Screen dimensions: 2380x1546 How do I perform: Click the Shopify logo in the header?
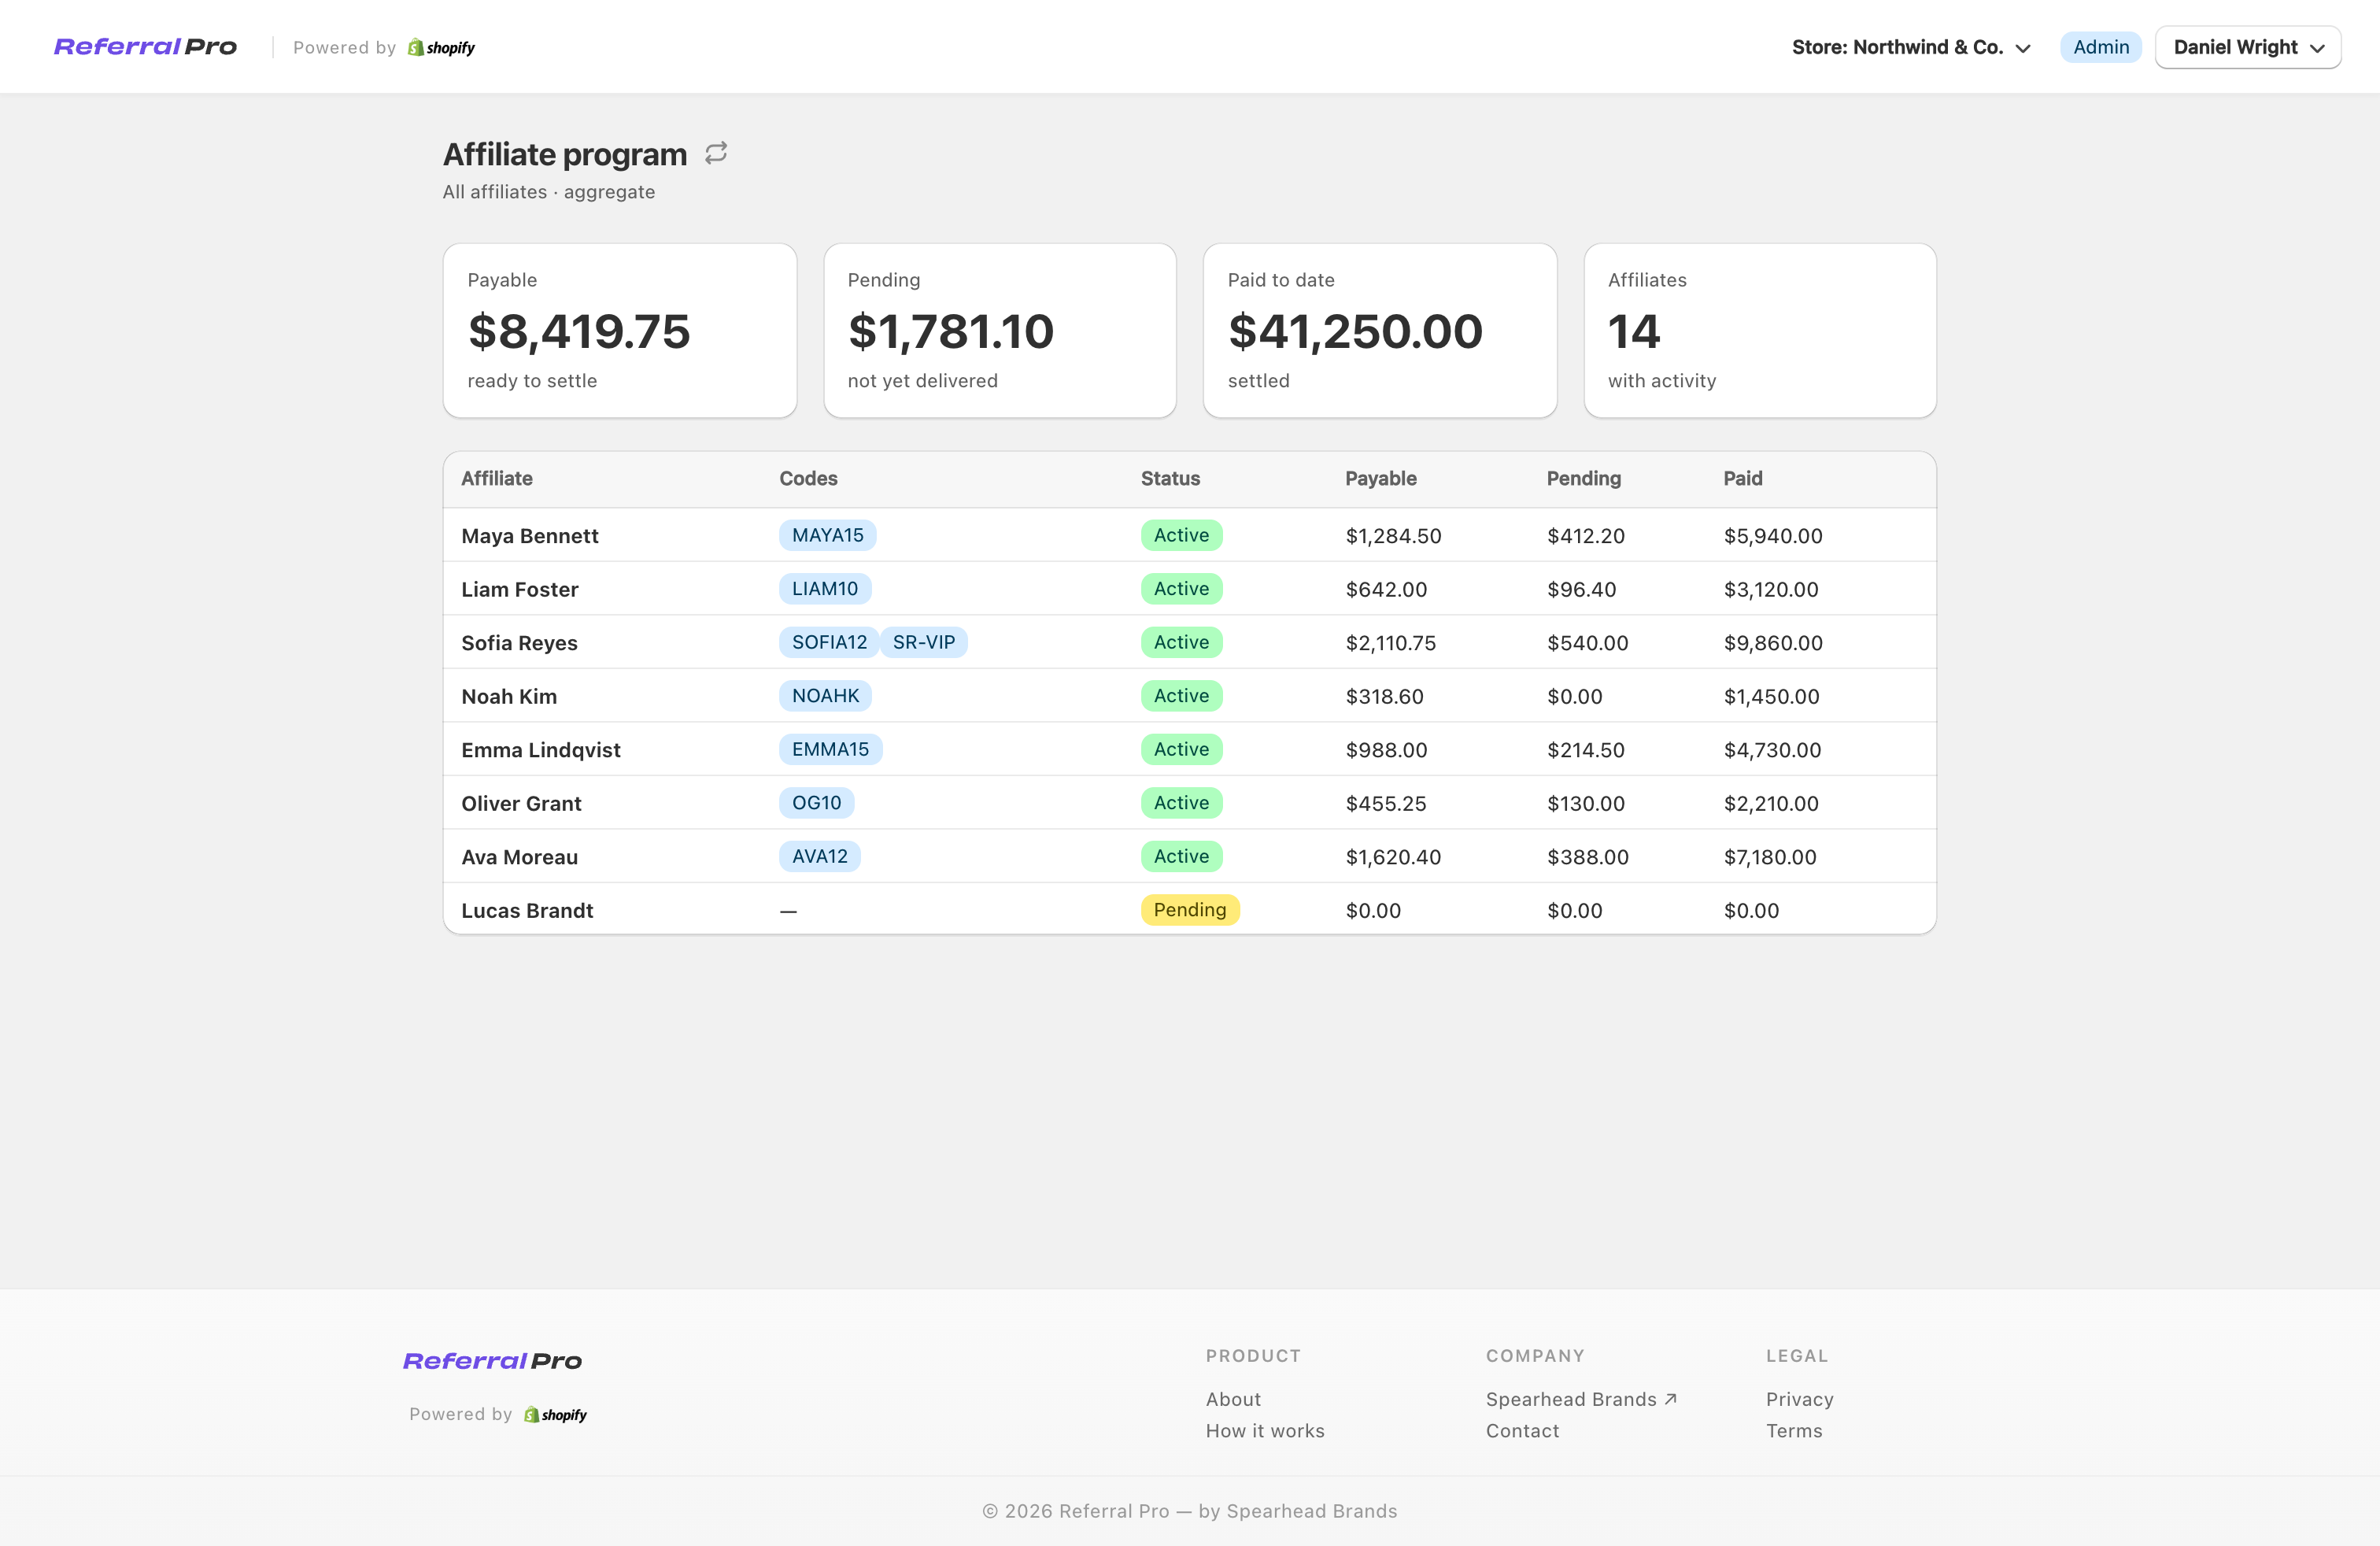441,48
